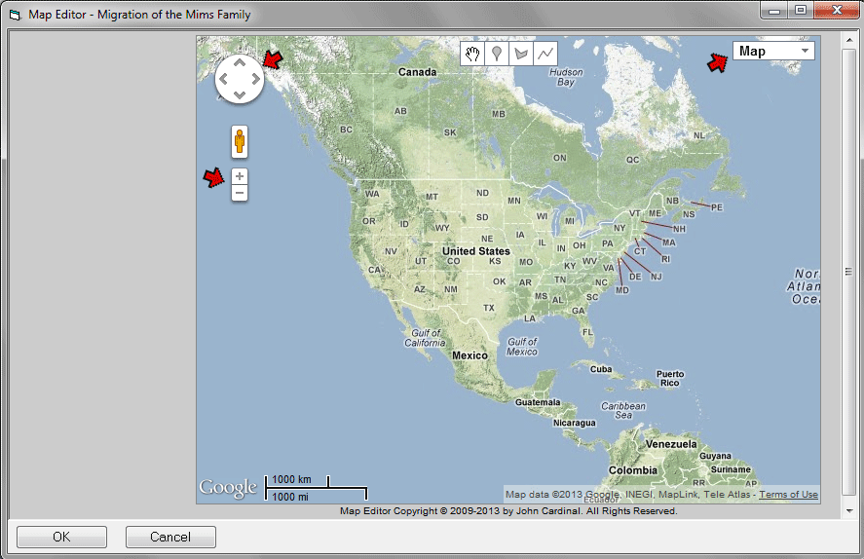This screenshot has height=559, width=864.
Task: Close the Map Editor window
Action: (837, 10)
